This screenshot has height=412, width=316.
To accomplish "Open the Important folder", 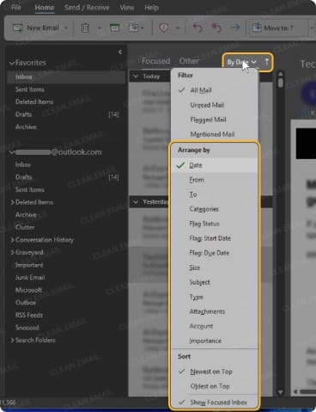I will click(29, 265).
